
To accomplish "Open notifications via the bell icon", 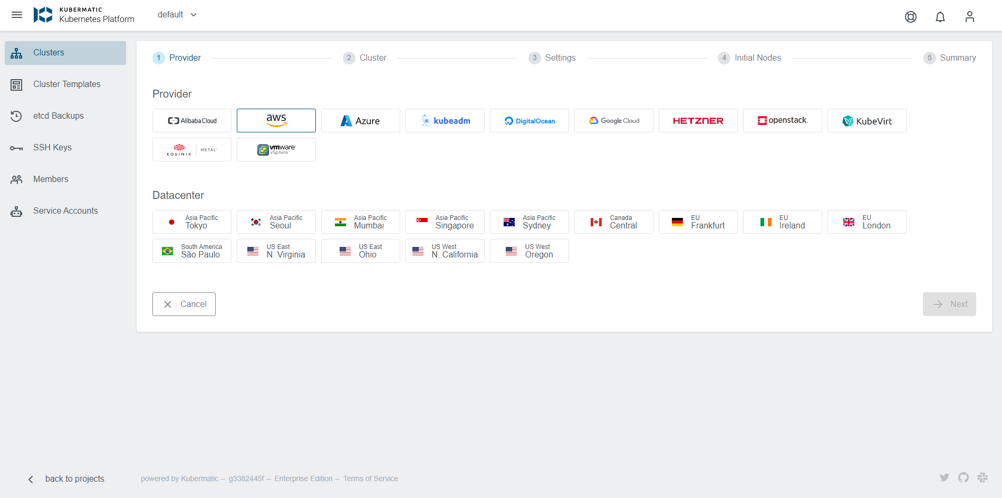I will tap(940, 16).
